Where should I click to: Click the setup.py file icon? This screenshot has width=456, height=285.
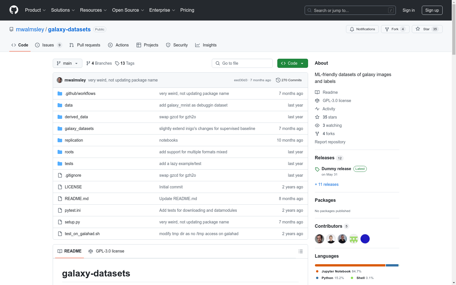tap(60, 222)
